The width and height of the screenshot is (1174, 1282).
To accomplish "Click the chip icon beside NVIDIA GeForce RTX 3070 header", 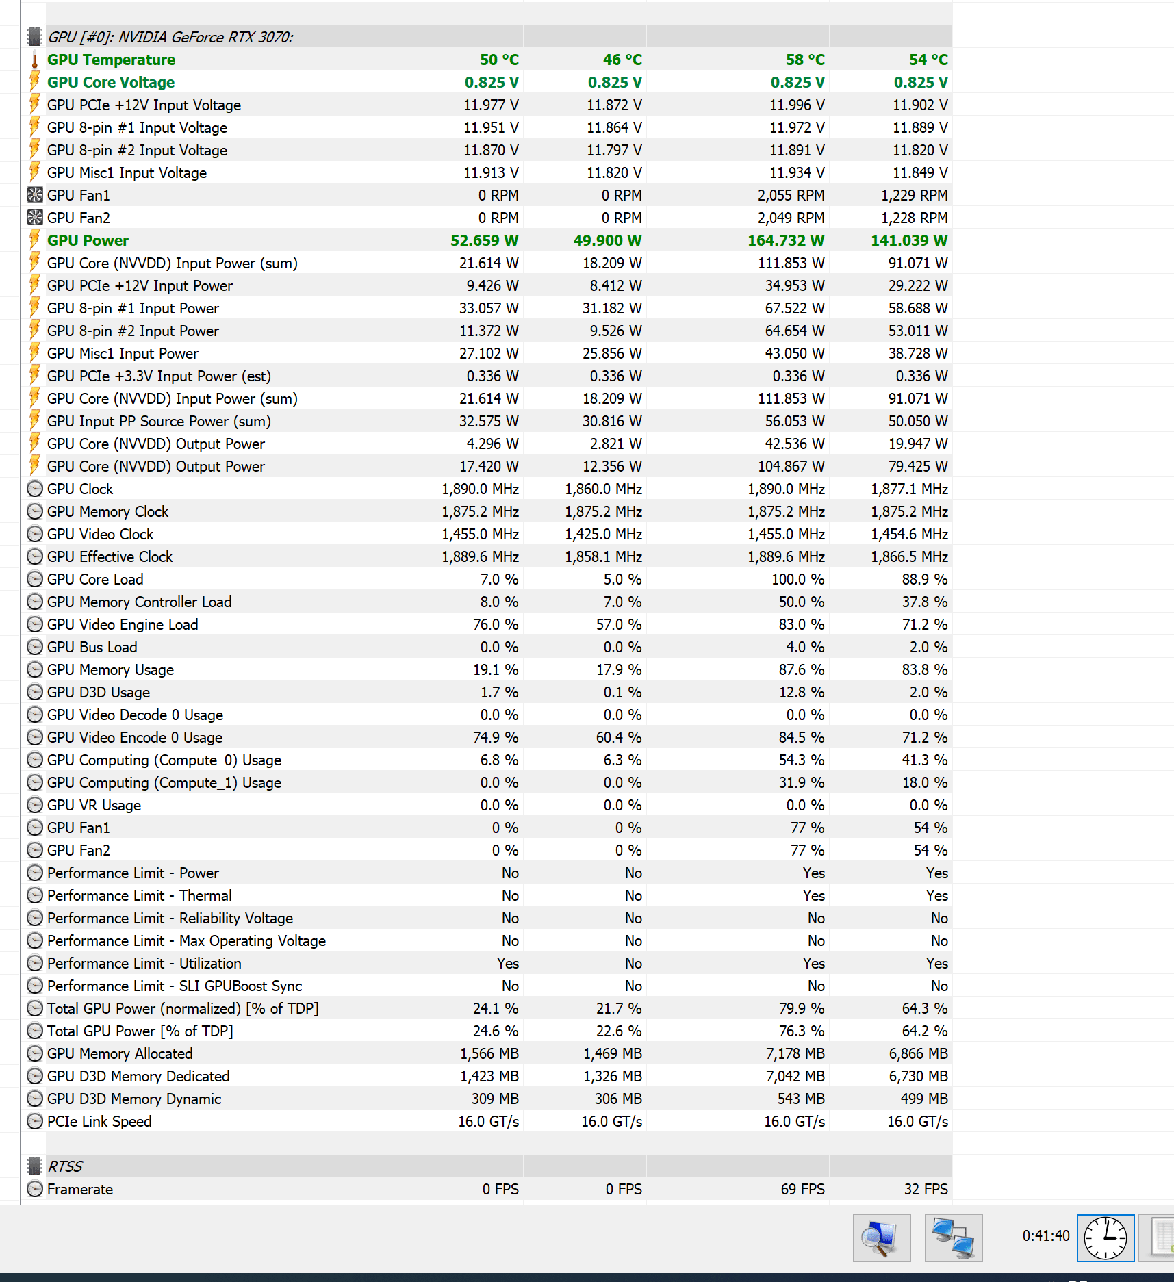I will (x=35, y=37).
